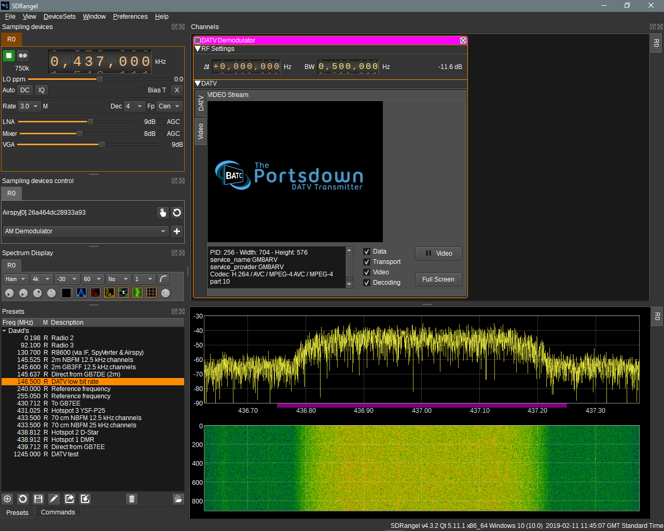Reload the Airspy device with circular arrow
This screenshot has height=531, width=664.
[177, 213]
